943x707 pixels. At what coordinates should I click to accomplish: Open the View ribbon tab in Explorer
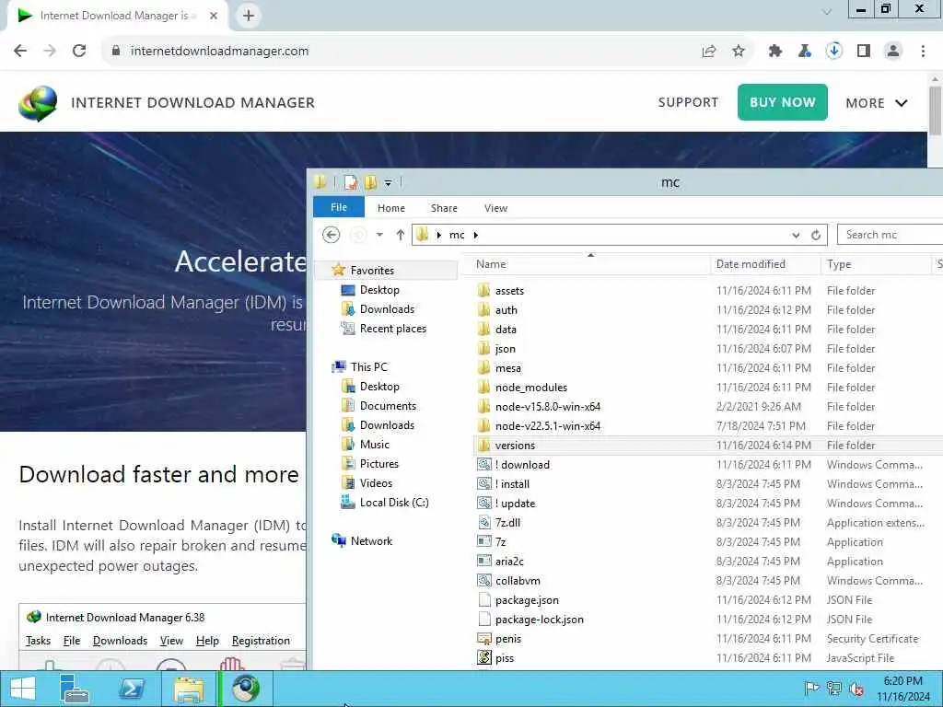coord(495,208)
